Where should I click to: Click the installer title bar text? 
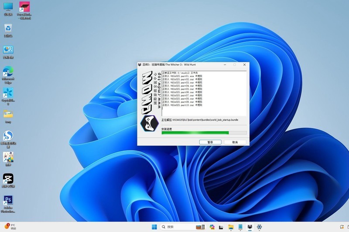pos(169,64)
